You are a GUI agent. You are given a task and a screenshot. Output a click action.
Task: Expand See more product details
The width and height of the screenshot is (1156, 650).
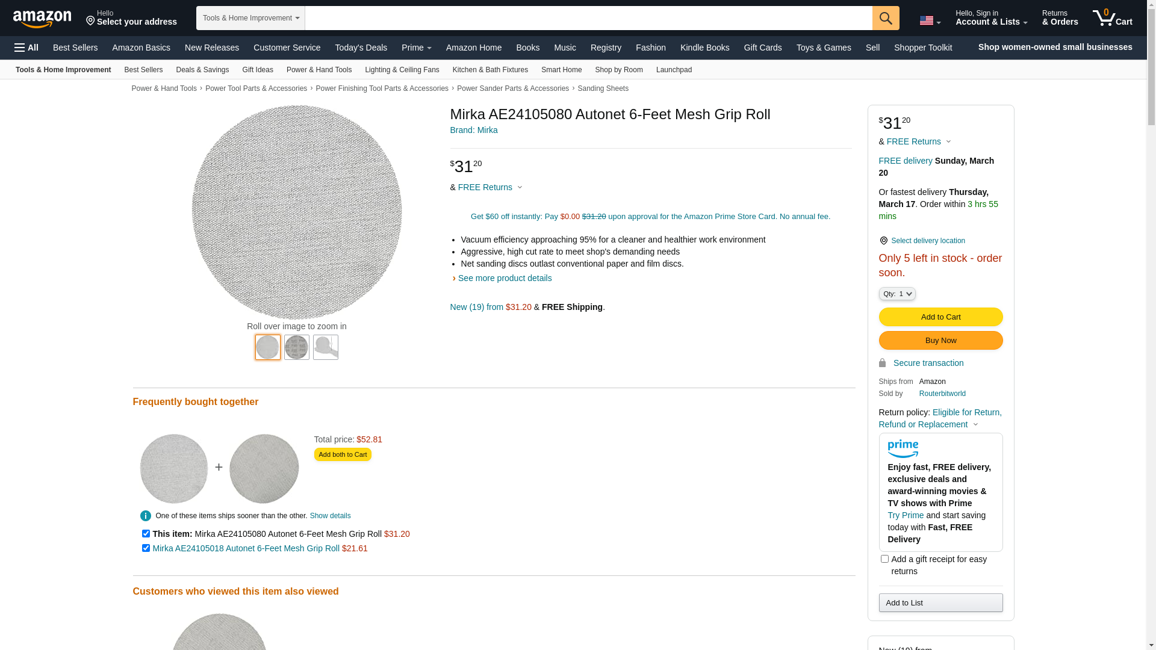[x=505, y=278]
